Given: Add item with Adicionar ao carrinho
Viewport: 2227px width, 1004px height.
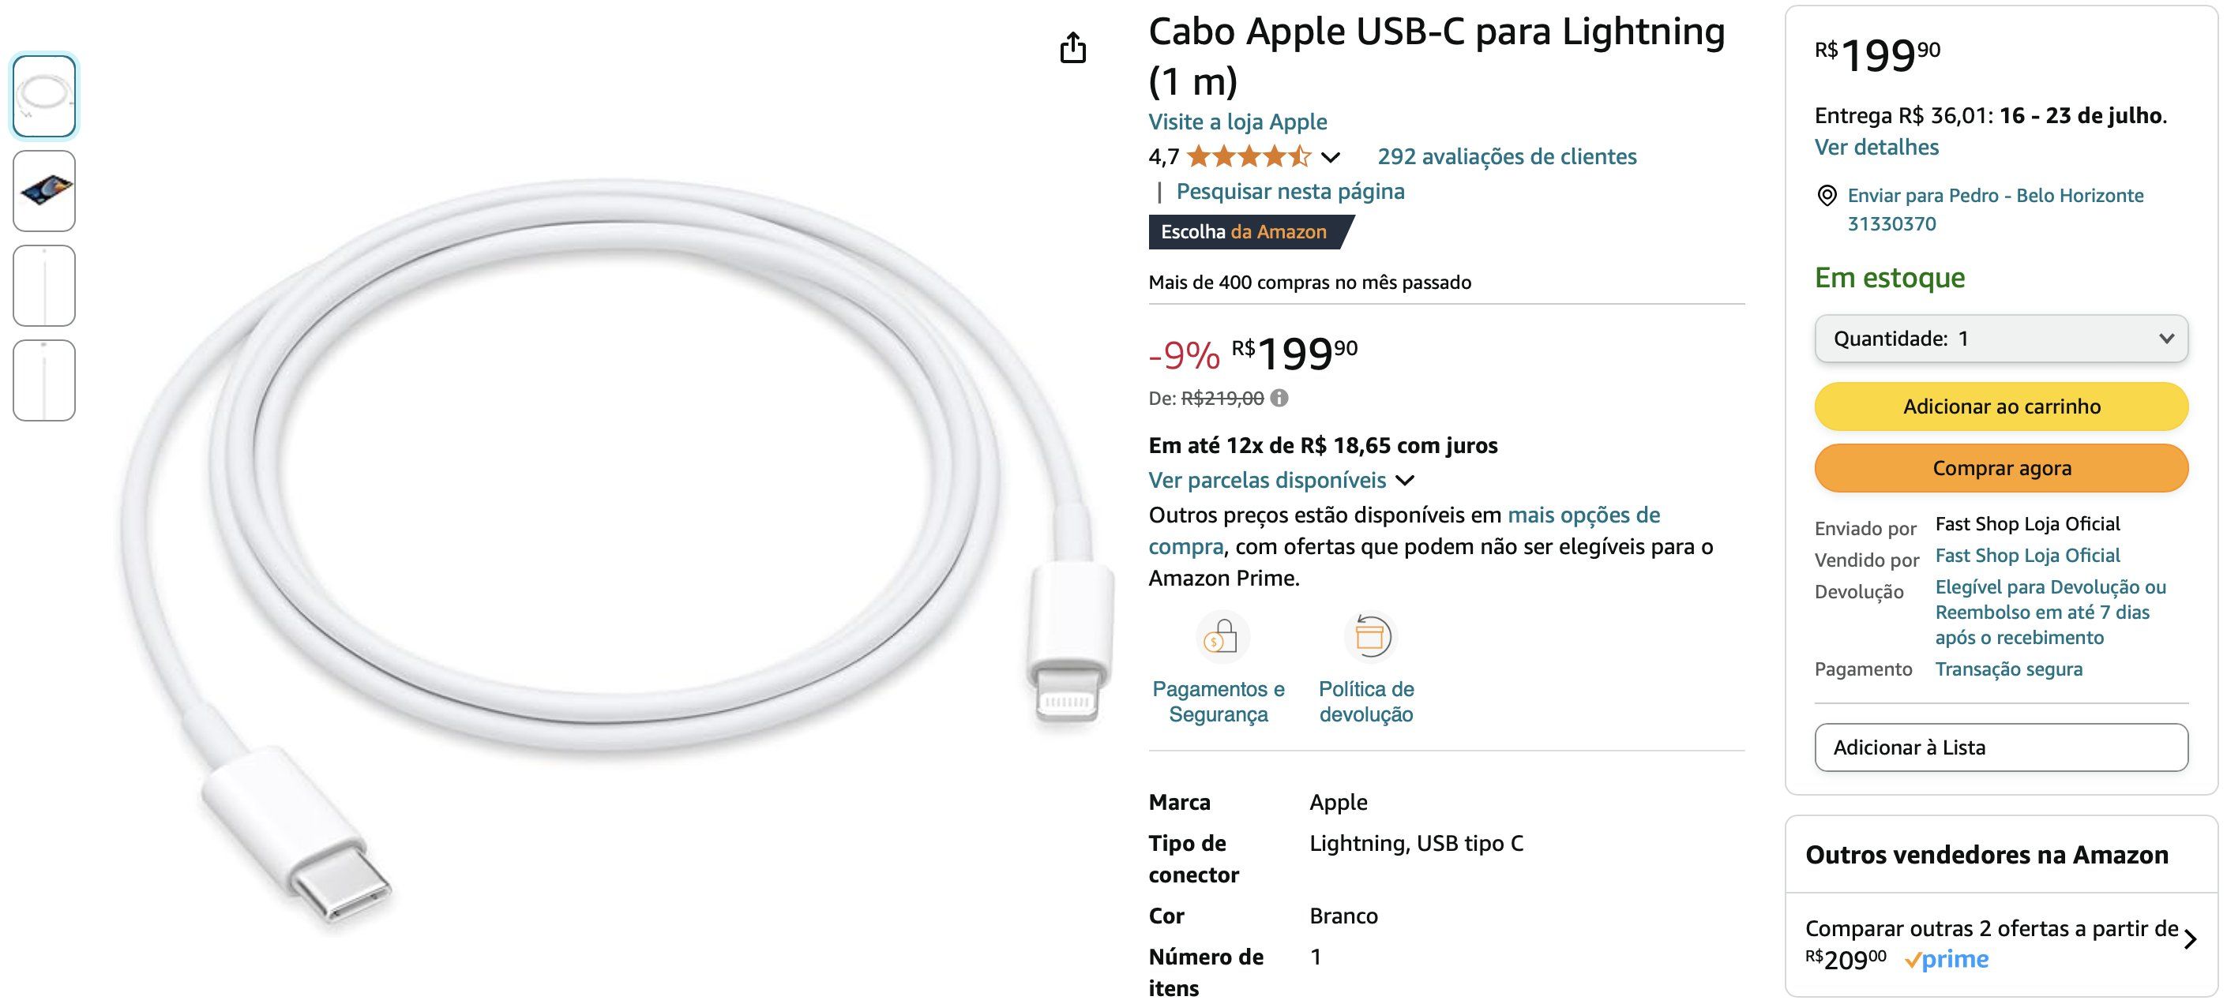Looking at the screenshot, I should click(2000, 406).
